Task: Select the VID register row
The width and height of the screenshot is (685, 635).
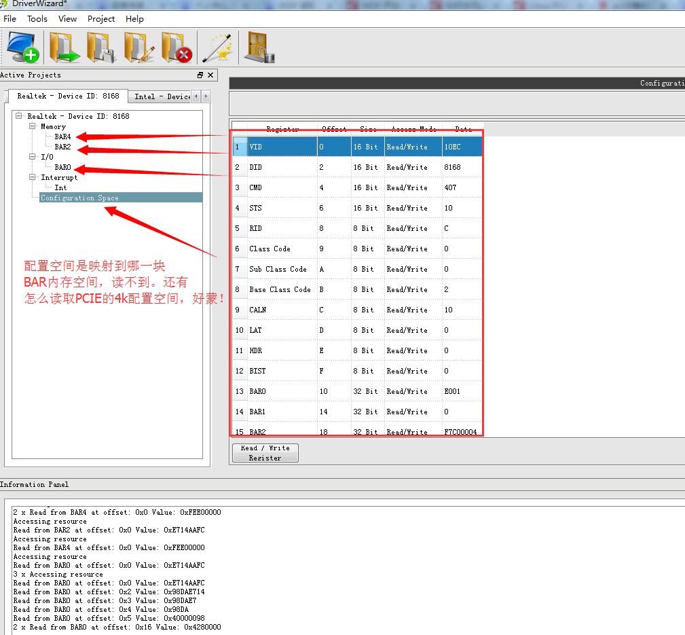Action: [x=357, y=147]
